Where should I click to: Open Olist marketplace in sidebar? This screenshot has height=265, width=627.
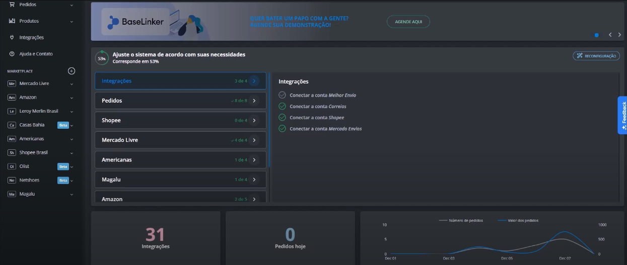tap(24, 166)
